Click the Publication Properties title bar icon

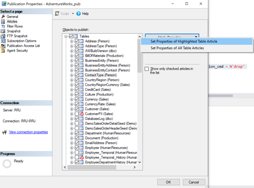click(4, 3)
